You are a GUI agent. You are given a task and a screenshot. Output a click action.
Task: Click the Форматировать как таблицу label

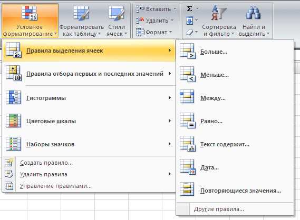coord(82,31)
